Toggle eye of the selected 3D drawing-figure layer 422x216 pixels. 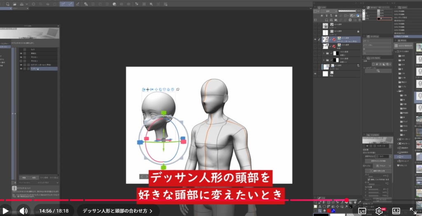point(315,39)
